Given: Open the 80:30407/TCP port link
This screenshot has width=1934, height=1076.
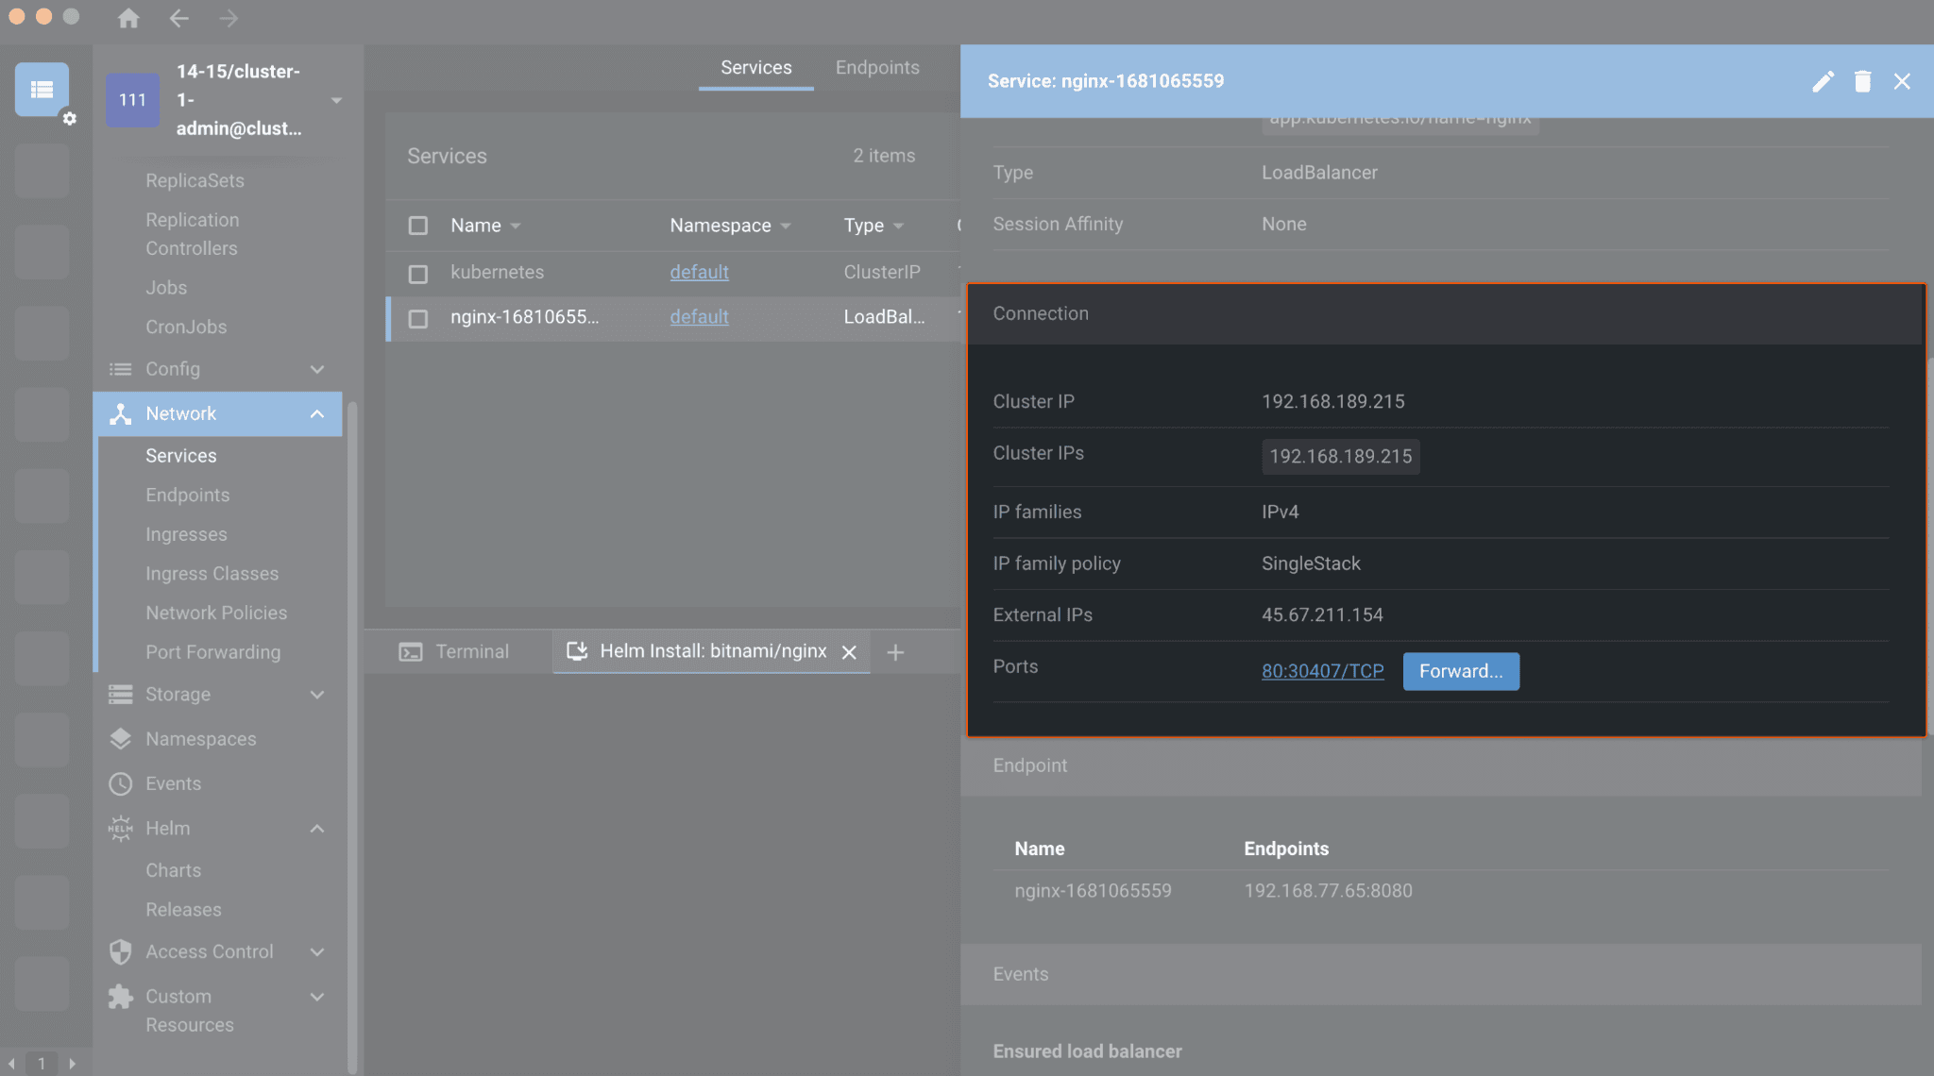Looking at the screenshot, I should coord(1322,671).
